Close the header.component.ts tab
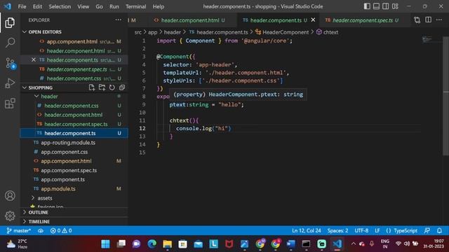This screenshot has width=449, height=252. (313, 20)
